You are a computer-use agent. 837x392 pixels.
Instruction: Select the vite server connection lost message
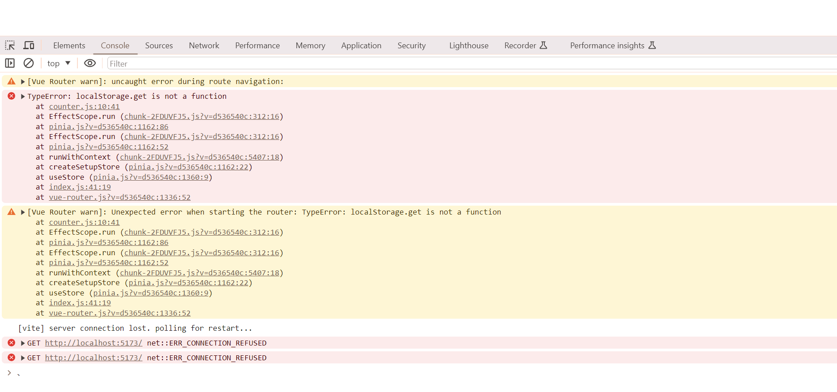[135, 328]
